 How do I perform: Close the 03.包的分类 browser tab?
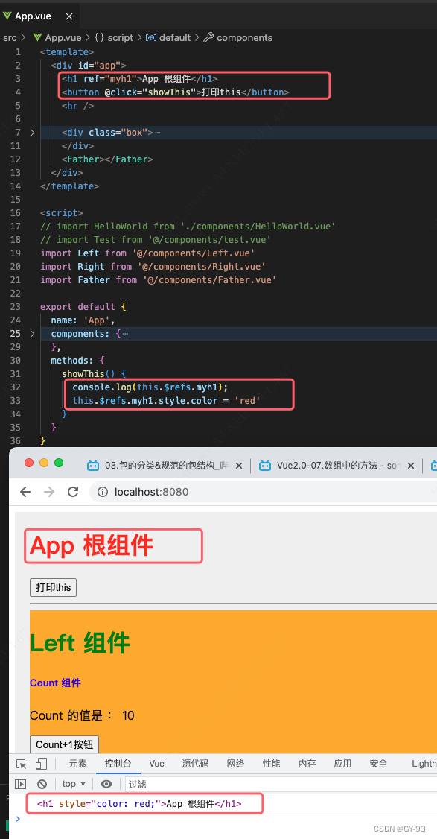[239, 466]
